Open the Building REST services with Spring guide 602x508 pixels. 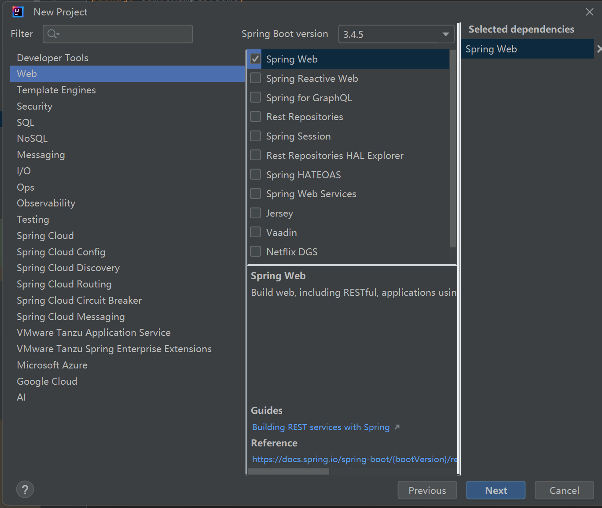click(321, 427)
